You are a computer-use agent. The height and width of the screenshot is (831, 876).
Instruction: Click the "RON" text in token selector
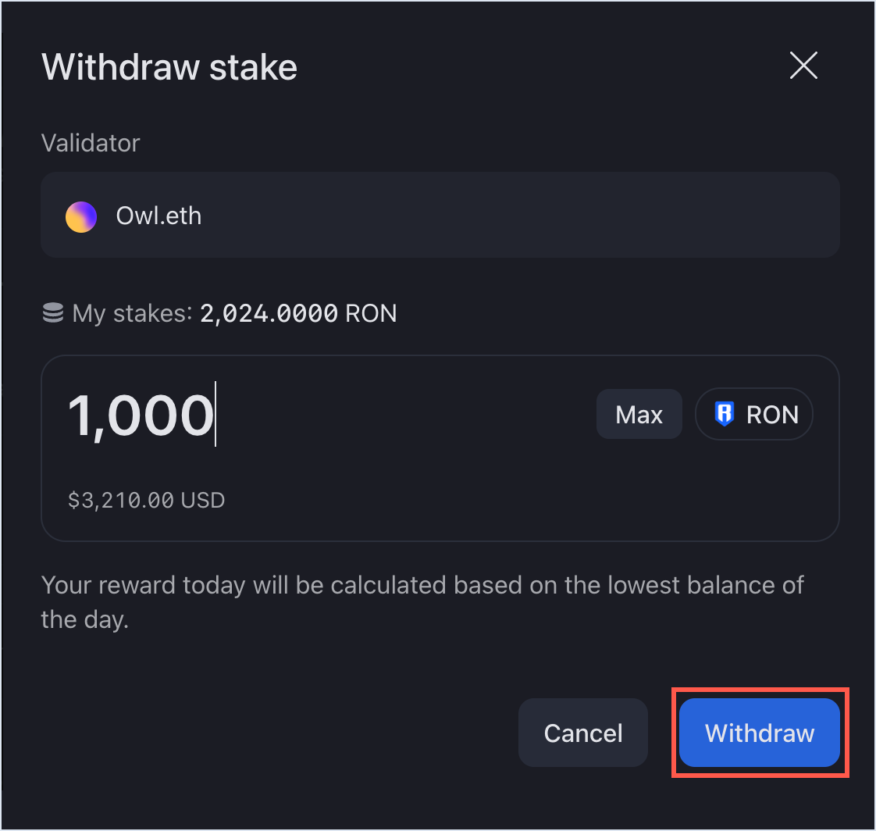point(772,415)
